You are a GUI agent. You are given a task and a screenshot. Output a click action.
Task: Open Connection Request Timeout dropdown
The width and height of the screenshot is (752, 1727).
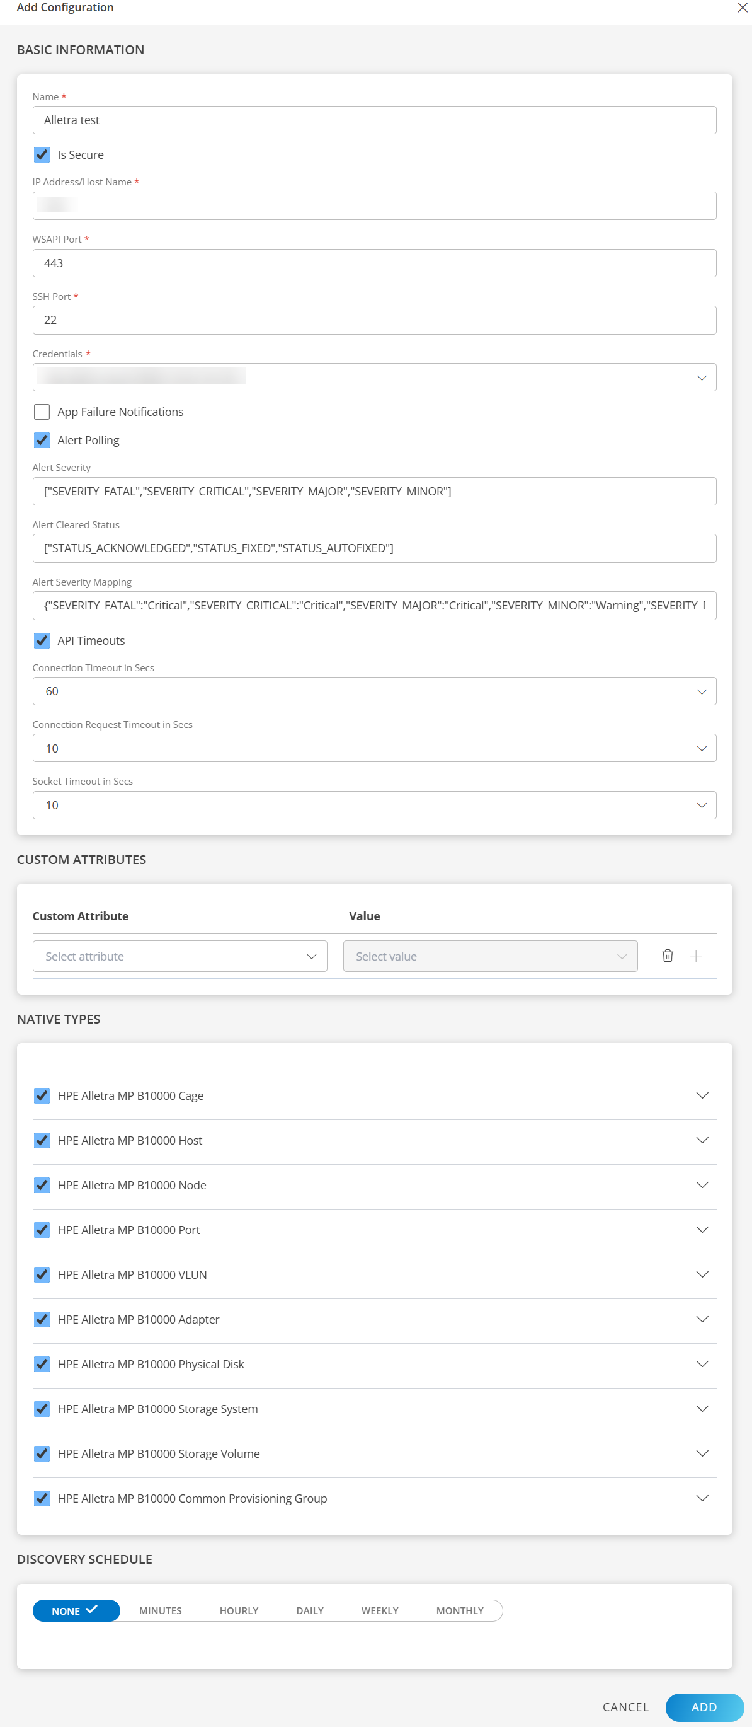coord(374,748)
